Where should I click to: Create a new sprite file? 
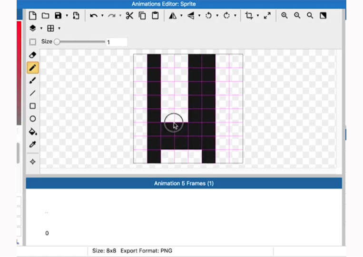(33, 16)
